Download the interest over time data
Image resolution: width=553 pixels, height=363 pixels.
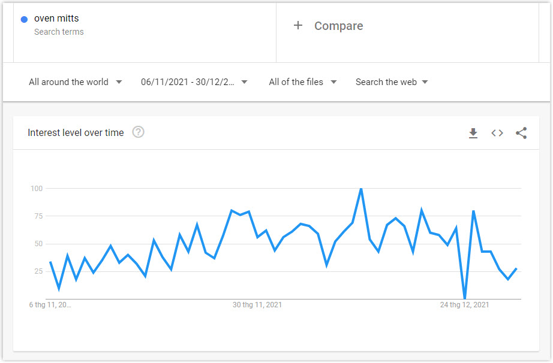(x=473, y=133)
